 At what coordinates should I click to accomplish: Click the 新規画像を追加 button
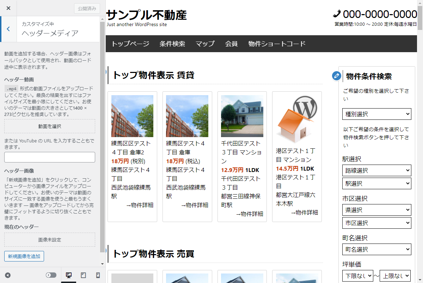pos(24,256)
